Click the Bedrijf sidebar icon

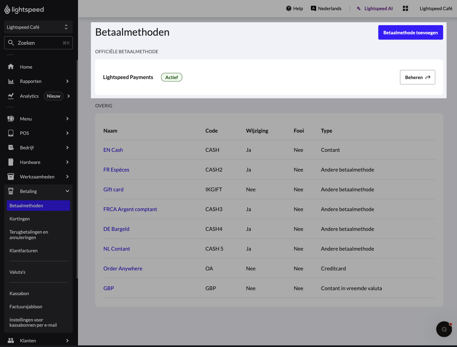[x=11, y=148]
